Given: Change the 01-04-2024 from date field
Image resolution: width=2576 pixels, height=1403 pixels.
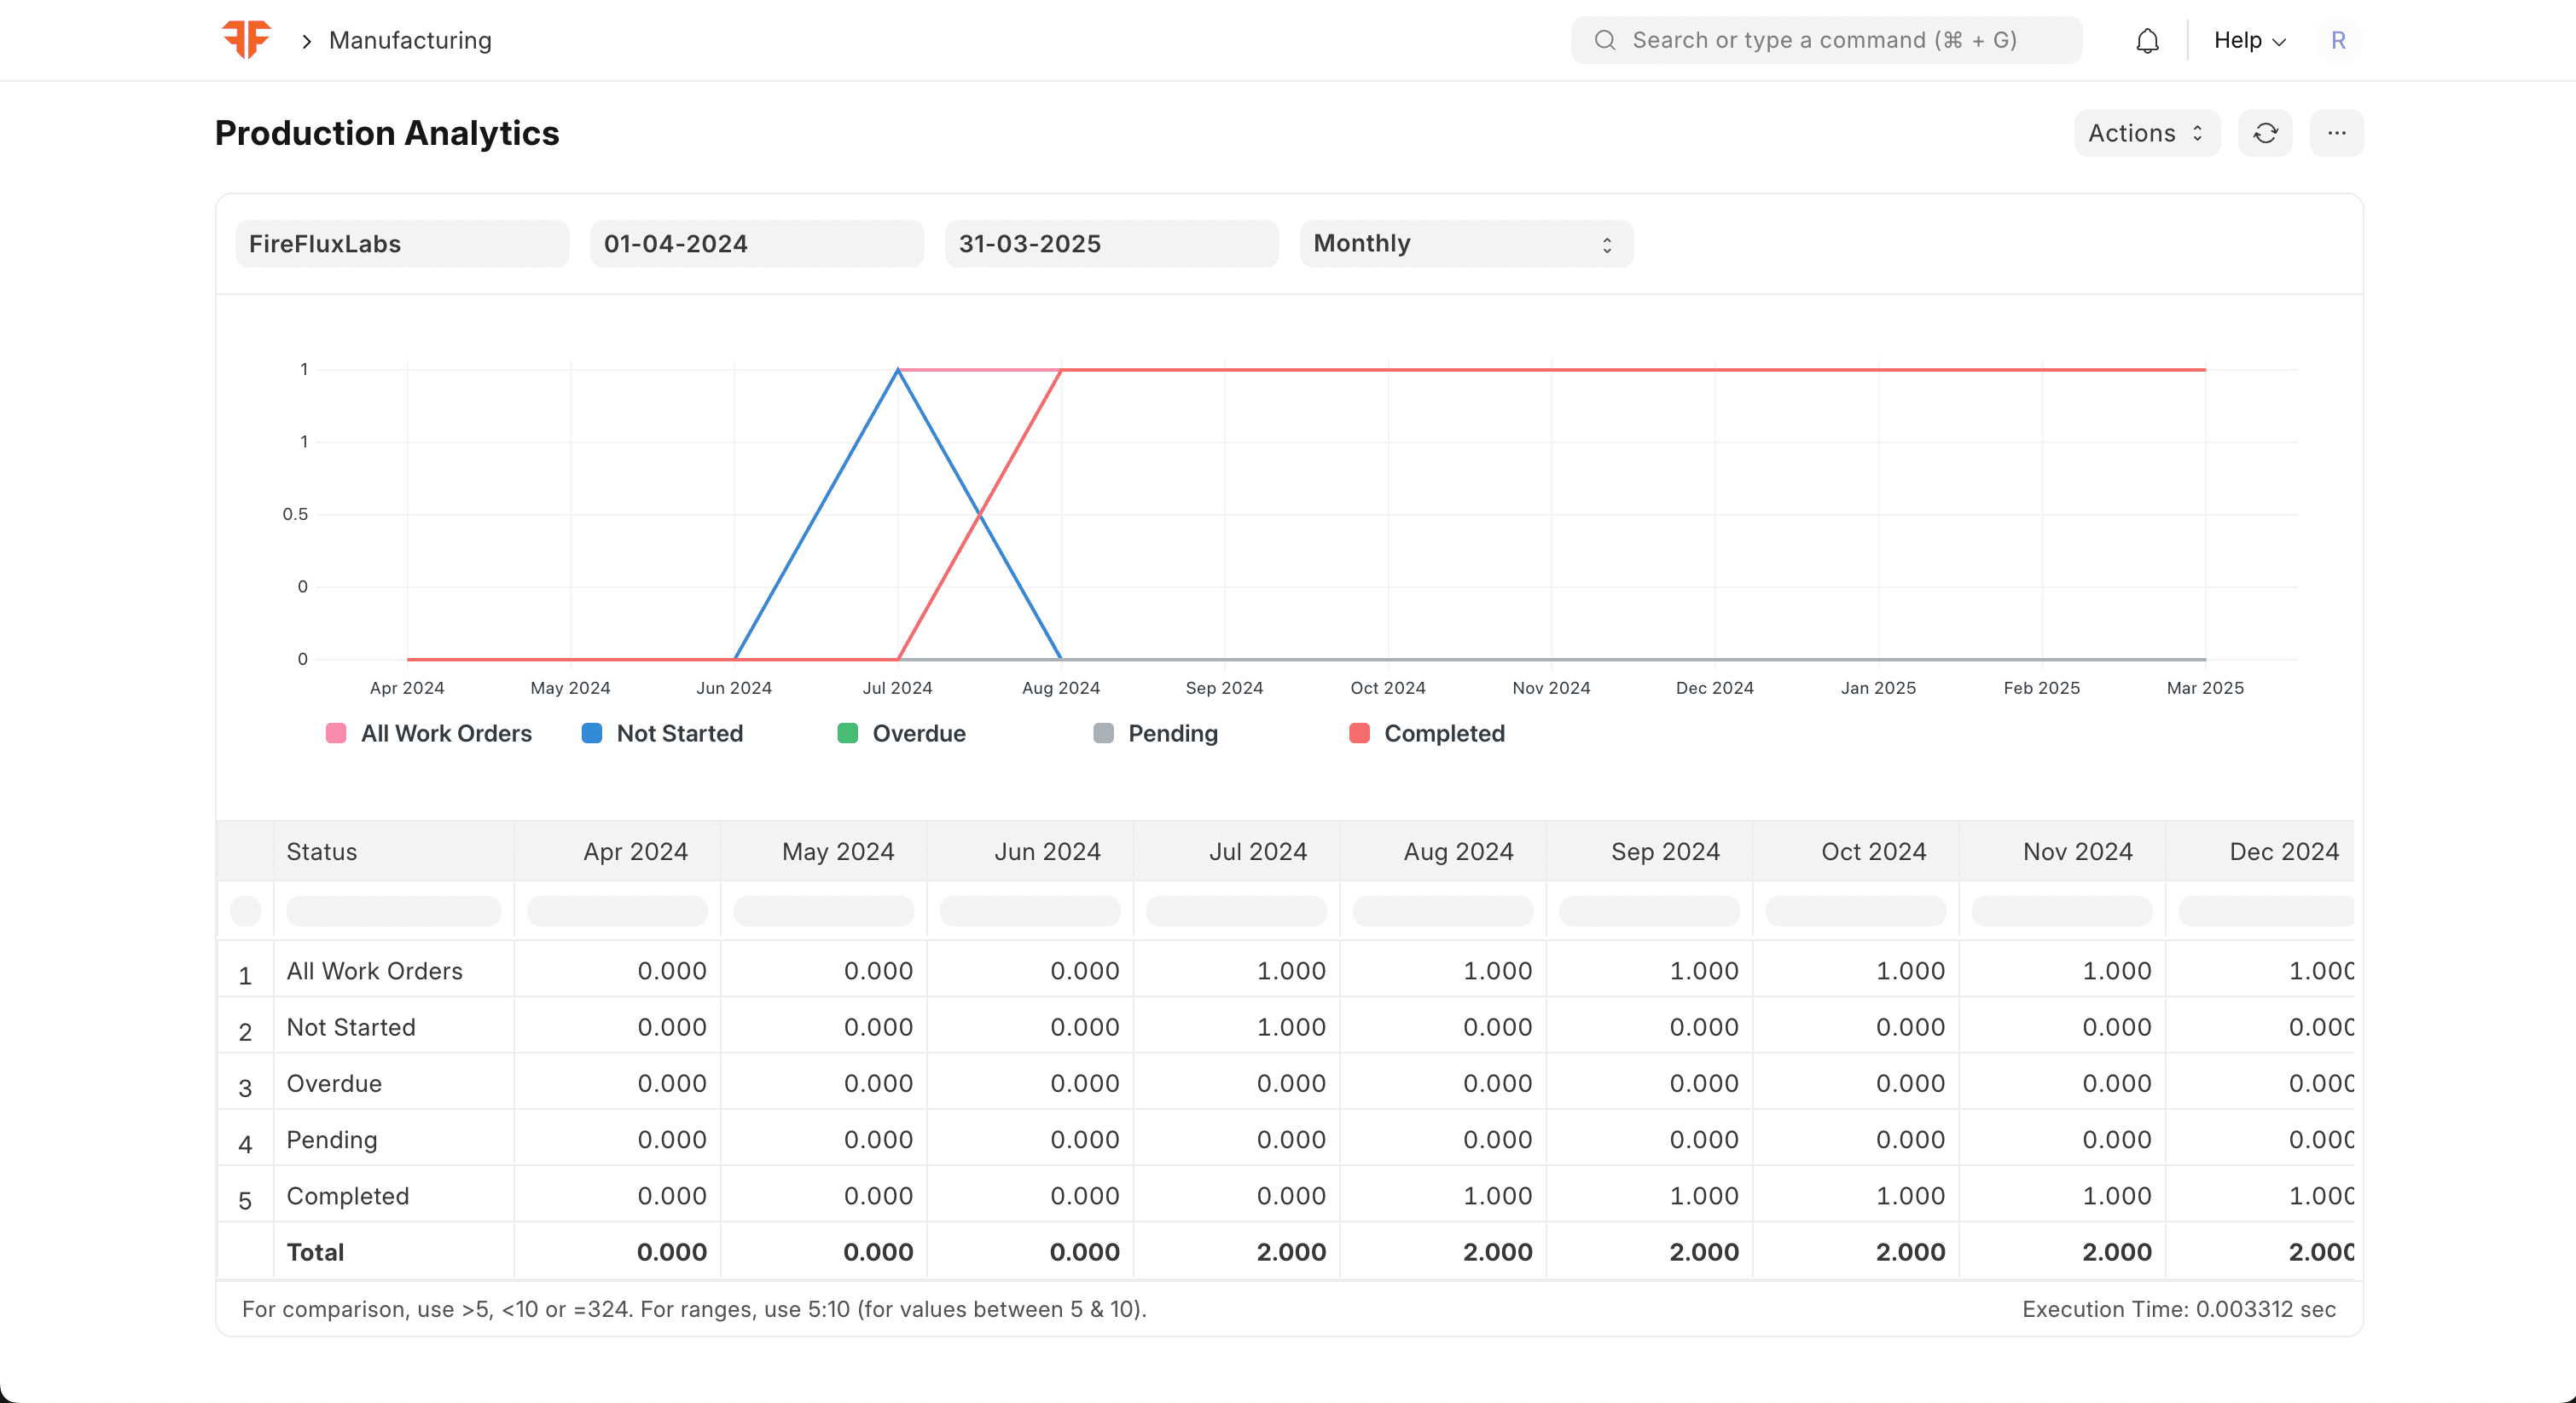Looking at the screenshot, I should pos(757,244).
